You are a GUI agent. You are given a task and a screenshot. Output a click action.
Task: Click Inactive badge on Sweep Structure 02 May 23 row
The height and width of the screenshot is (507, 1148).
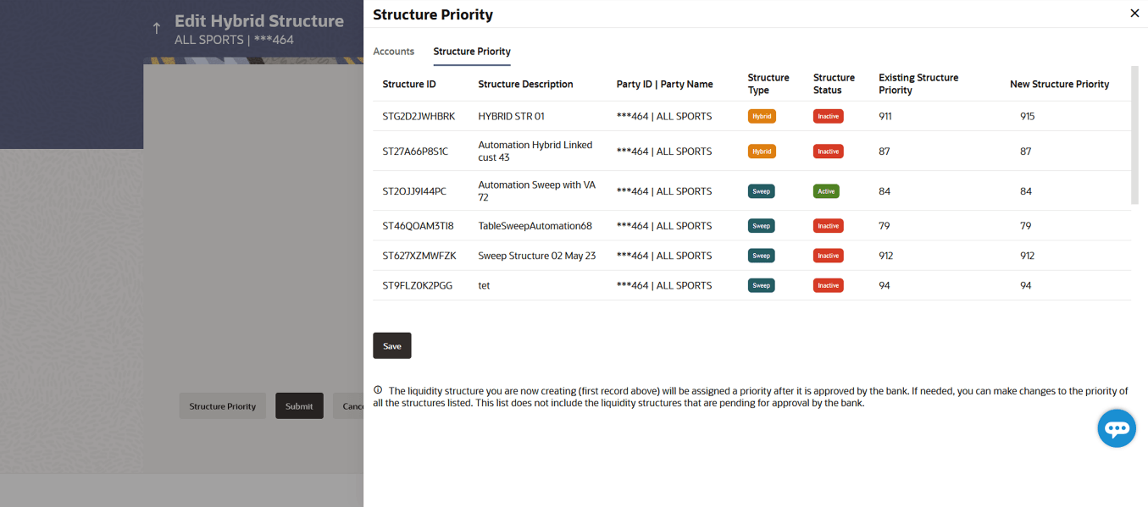point(828,256)
